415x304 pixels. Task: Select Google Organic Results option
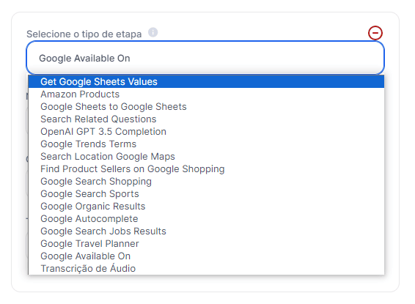point(206,206)
